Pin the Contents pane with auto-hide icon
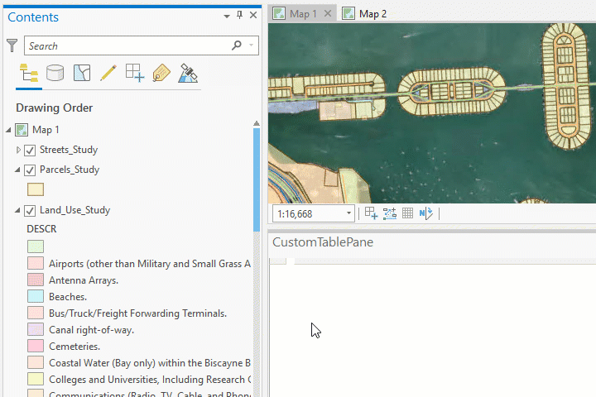 click(239, 15)
